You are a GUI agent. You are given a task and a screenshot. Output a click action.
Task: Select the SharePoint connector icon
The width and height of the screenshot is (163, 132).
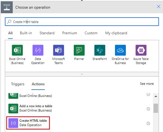(100, 50)
